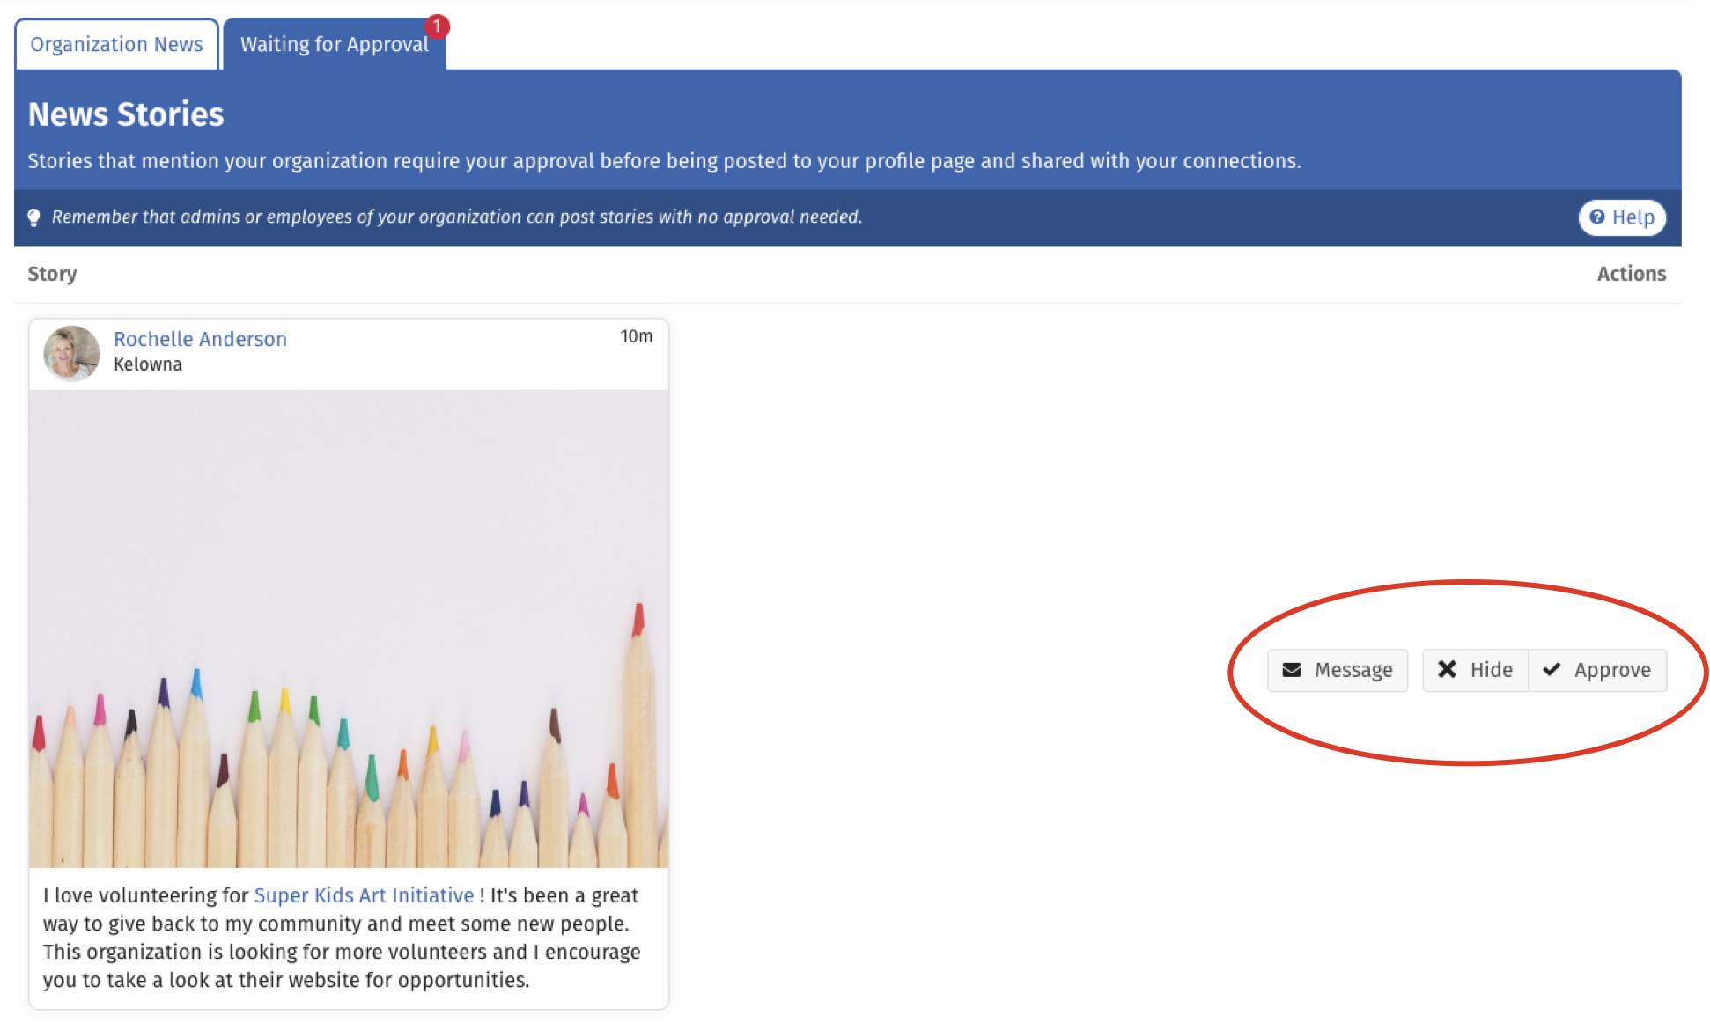This screenshot has height=1023, width=1710.
Task: Open Rochelle Anderson's profile link
Action: [x=200, y=339]
